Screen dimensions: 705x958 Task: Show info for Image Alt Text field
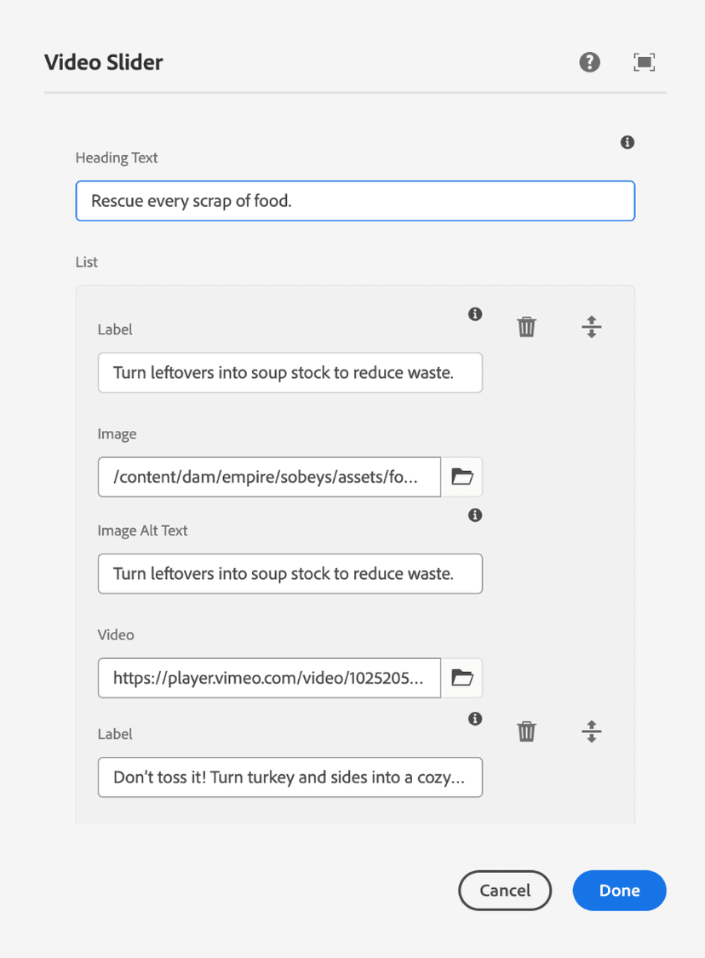coord(475,515)
